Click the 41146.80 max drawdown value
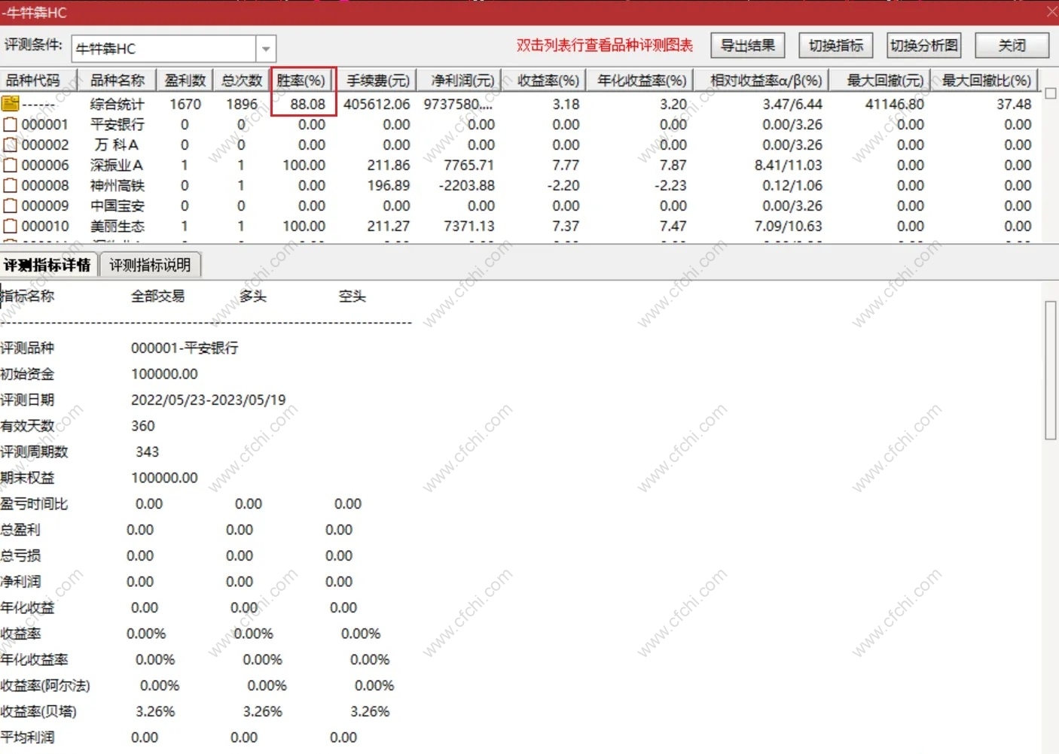 click(x=894, y=104)
